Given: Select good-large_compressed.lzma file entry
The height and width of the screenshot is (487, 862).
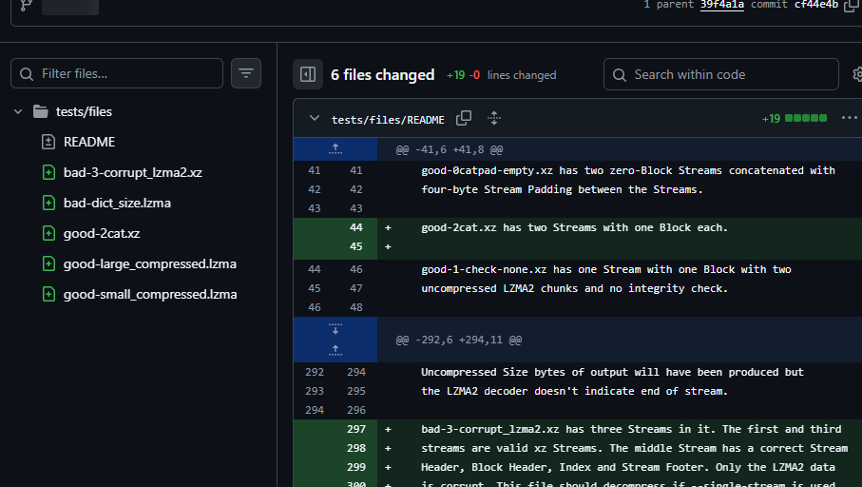Looking at the screenshot, I should (x=149, y=263).
